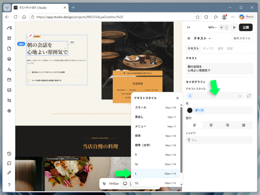Click the text style list scrollbar
260x195 pixels.
(181, 140)
